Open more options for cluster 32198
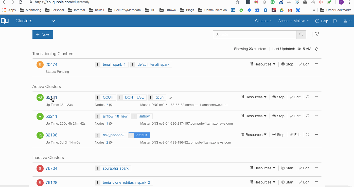This screenshot has width=354, height=187. point(316,134)
